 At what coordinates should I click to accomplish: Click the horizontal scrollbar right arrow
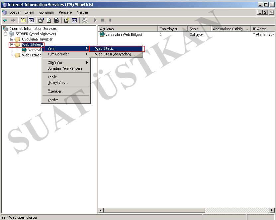[272, 210]
